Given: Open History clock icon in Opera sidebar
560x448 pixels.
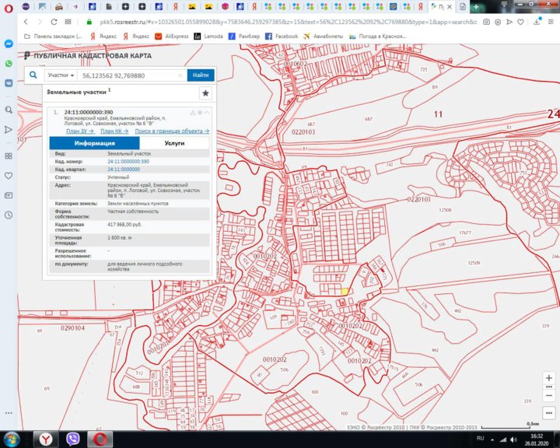Looking at the screenshot, I should point(8,214).
